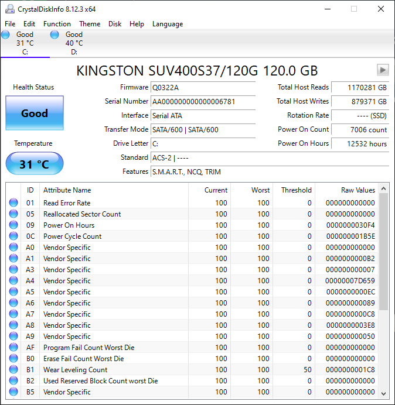Image resolution: width=395 pixels, height=405 pixels.
Task: Click threshold value 50 in Wear Leveling row
Action: pos(308,370)
